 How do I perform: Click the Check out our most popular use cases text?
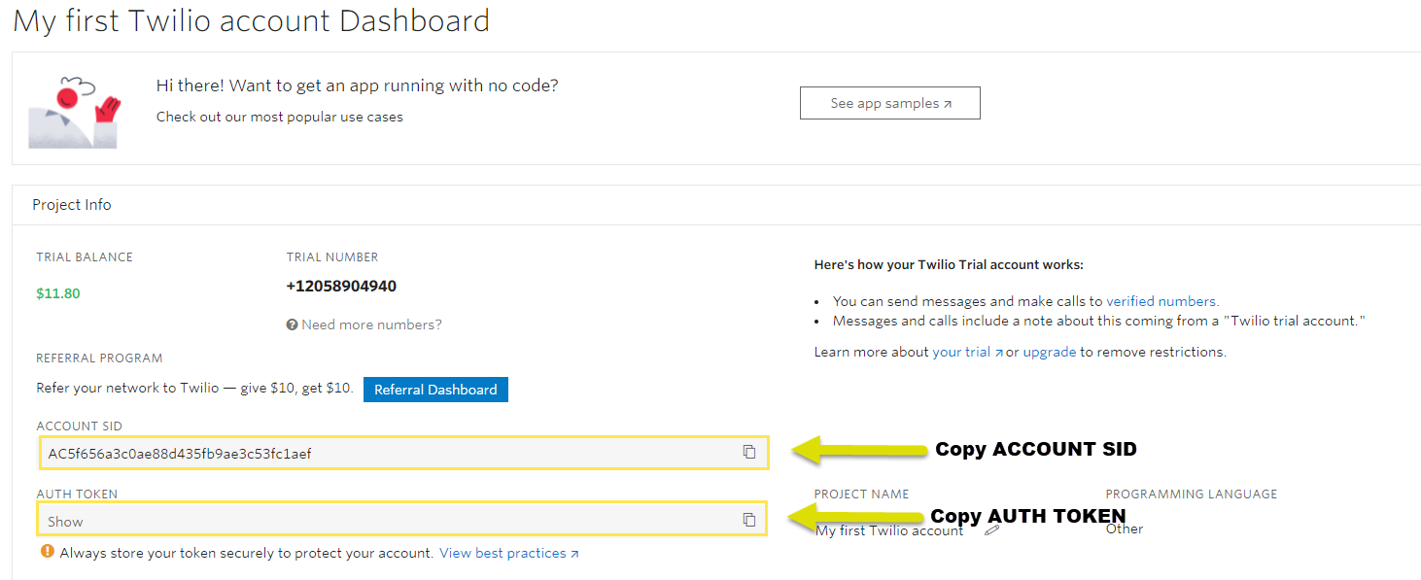280,117
